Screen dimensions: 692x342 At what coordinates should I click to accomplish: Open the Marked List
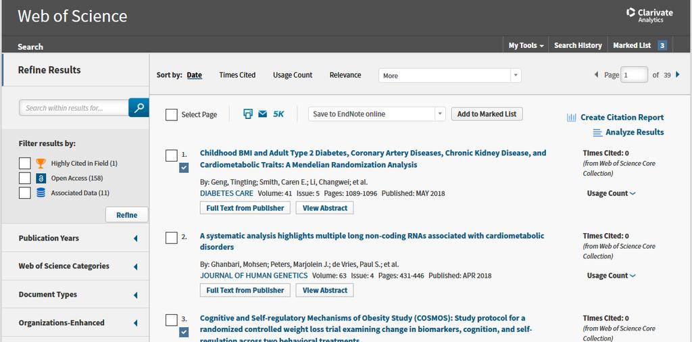632,45
